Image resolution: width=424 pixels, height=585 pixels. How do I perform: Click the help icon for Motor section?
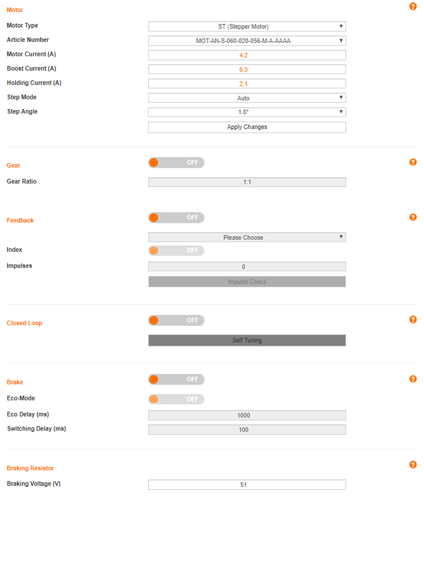pos(413,6)
